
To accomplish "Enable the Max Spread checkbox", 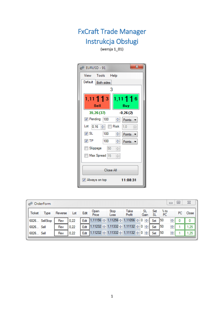I will (86, 156).
